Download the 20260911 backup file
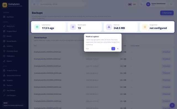The image size is (177, 109). [166, 59]
